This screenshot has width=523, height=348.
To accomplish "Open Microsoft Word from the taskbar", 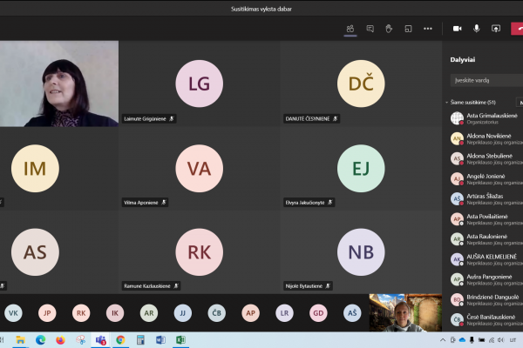I will pos(160,340).
